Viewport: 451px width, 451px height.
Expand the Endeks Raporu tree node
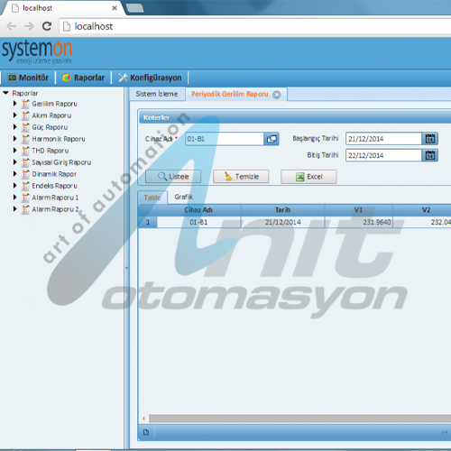tap(14, 186)
